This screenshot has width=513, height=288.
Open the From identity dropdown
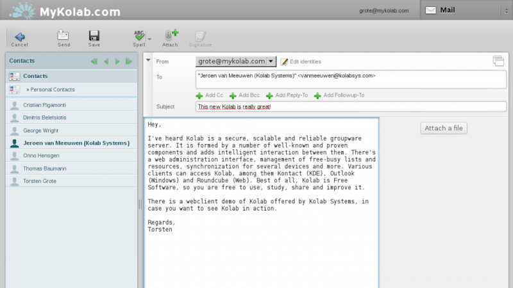[x=235, y=61]
